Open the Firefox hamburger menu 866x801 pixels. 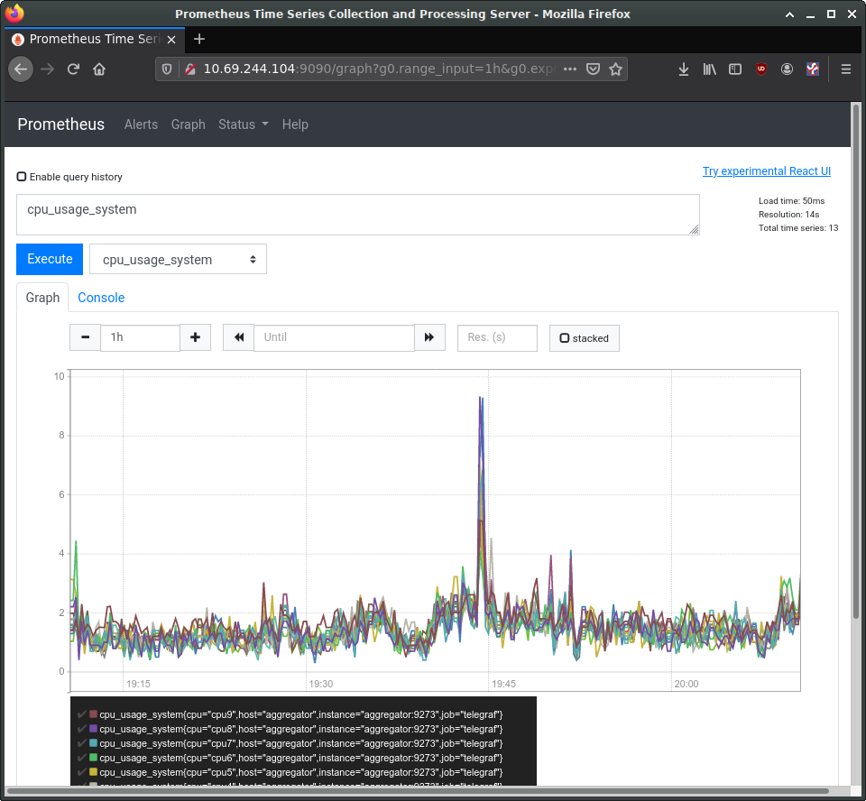[x=845, y=69]
